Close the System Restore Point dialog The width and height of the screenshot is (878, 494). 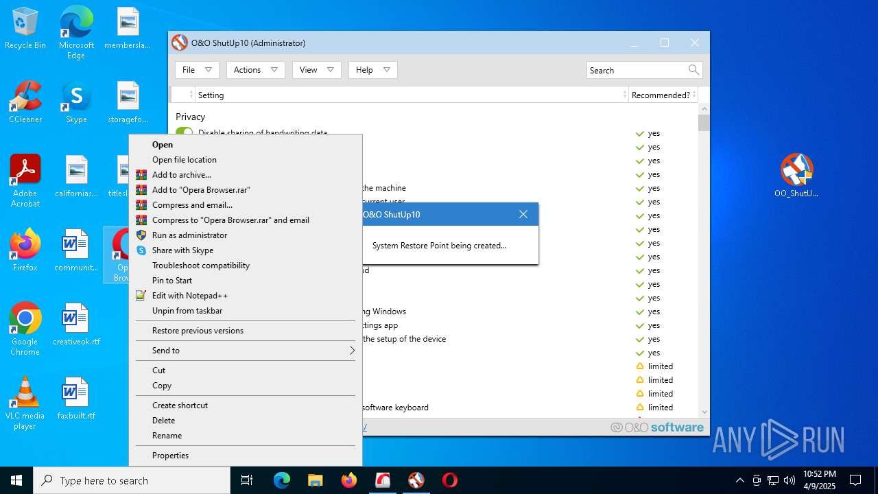click(x=523, y=214)
